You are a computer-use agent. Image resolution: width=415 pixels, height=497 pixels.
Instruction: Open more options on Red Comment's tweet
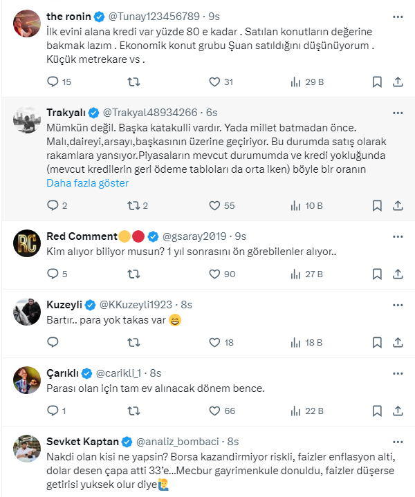click(x=398, y=236)
